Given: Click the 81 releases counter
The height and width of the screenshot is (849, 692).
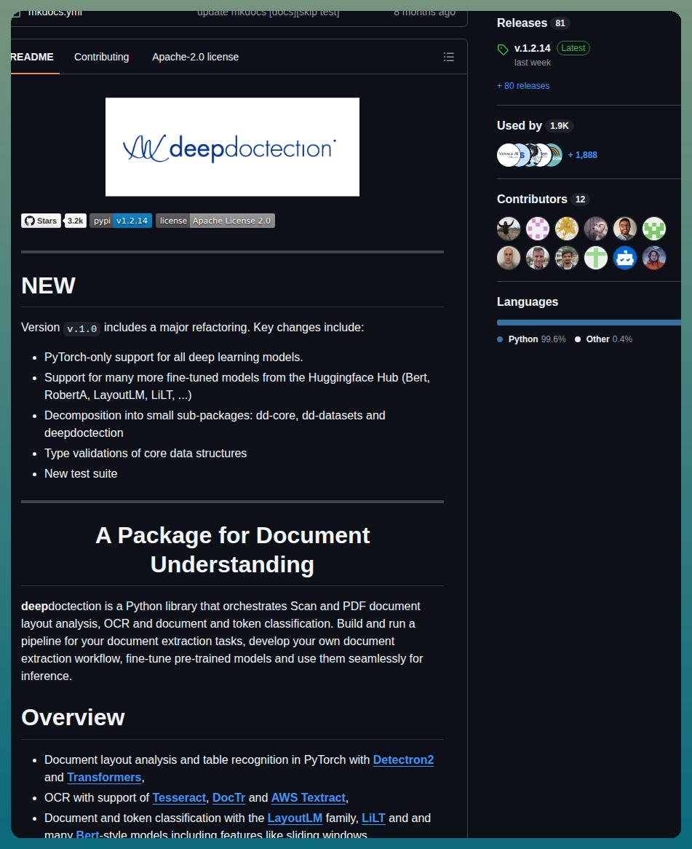Looking at the screenshot, I should click(x=560, y=23).
